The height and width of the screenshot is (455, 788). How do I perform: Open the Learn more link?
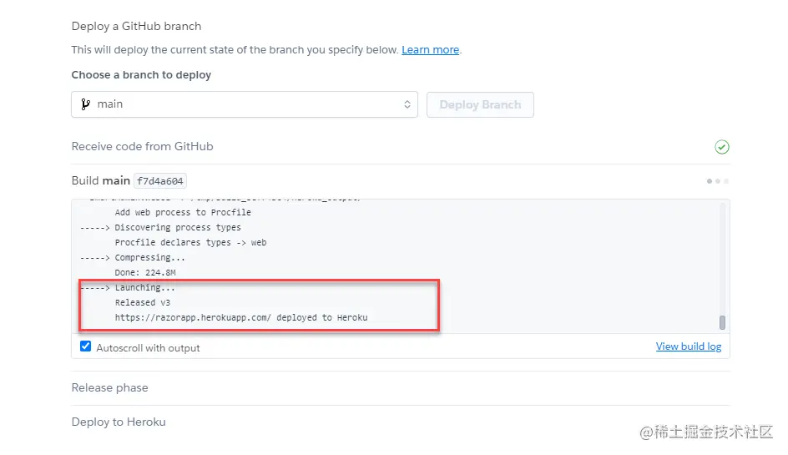[430, 50]
